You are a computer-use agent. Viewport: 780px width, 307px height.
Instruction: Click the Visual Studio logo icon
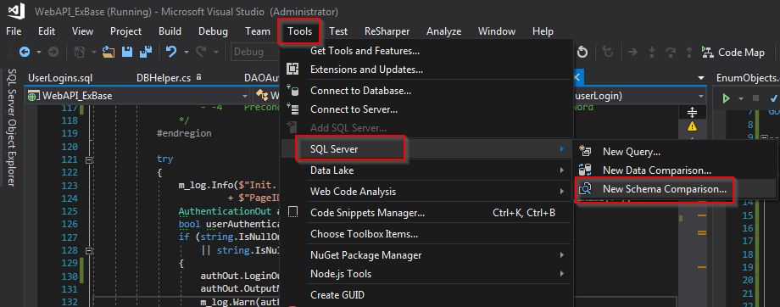pyautogui.click(x=16, y=11)
